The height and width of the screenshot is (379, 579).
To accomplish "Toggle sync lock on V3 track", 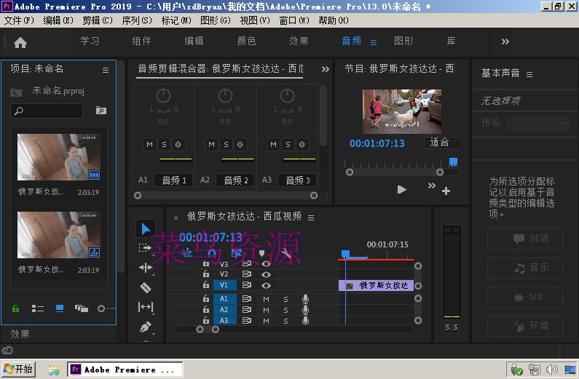I will [x=246, y=263].
